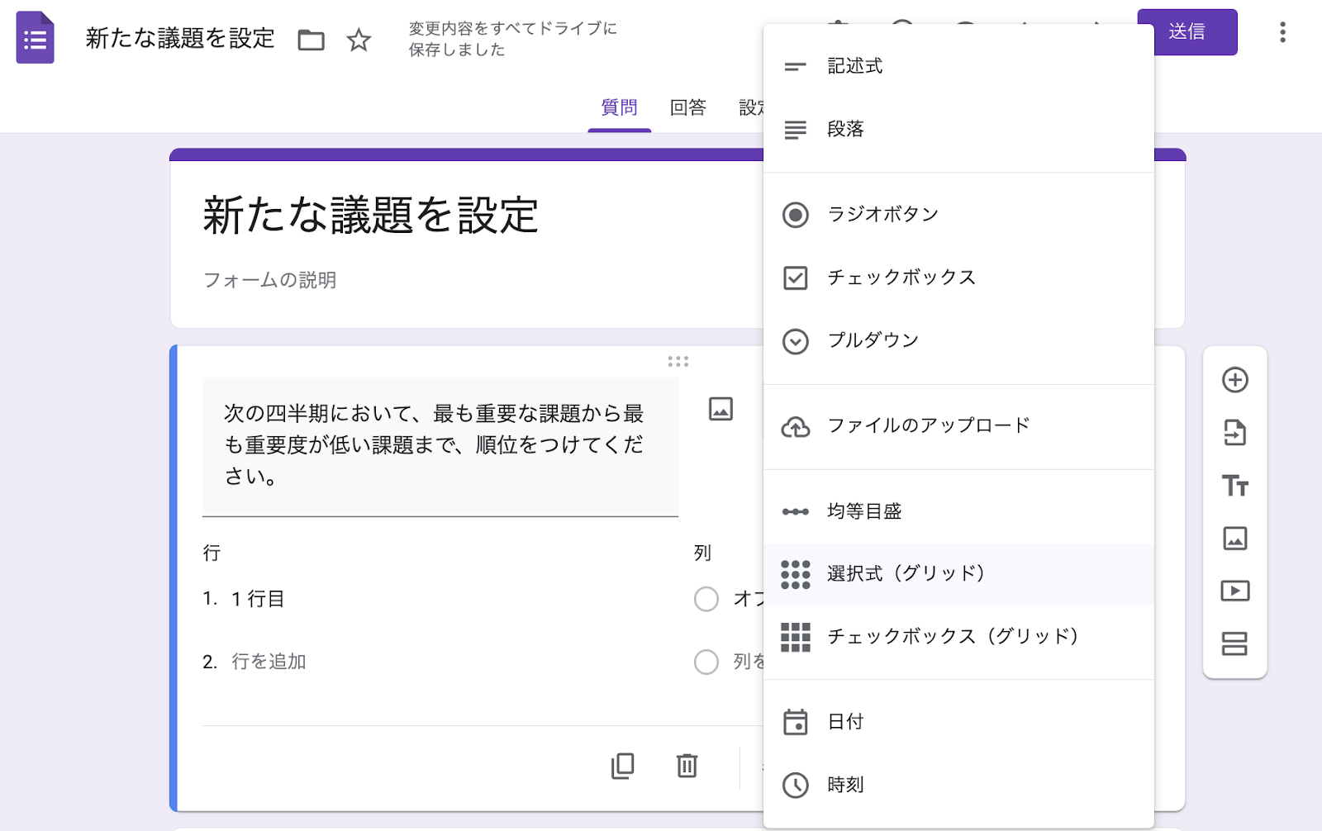Choose チェックボックス（グリッド）option

(952, 636)
